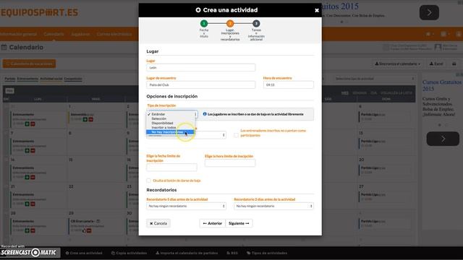Open the RSS link in the bottom bar
Screen dimensions: 463x260
pyautogui.click(x=232, y=253)
